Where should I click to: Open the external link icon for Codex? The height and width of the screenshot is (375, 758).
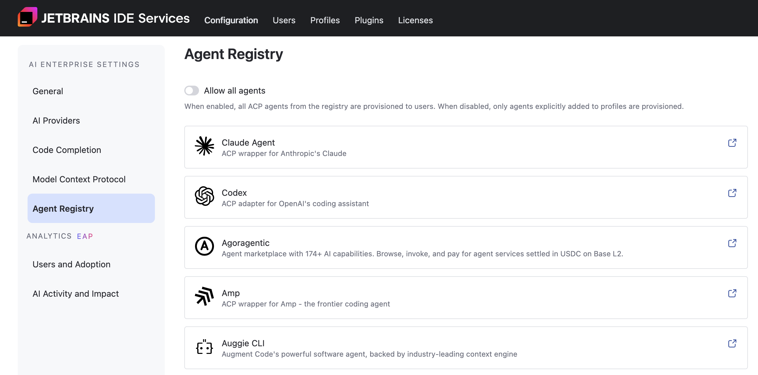732,193
